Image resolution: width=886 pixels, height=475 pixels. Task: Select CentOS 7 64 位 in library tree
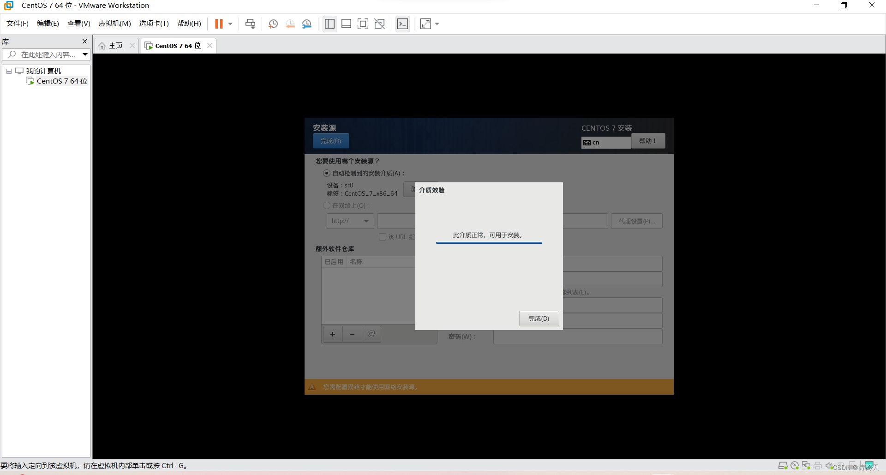tap(62, 81)
